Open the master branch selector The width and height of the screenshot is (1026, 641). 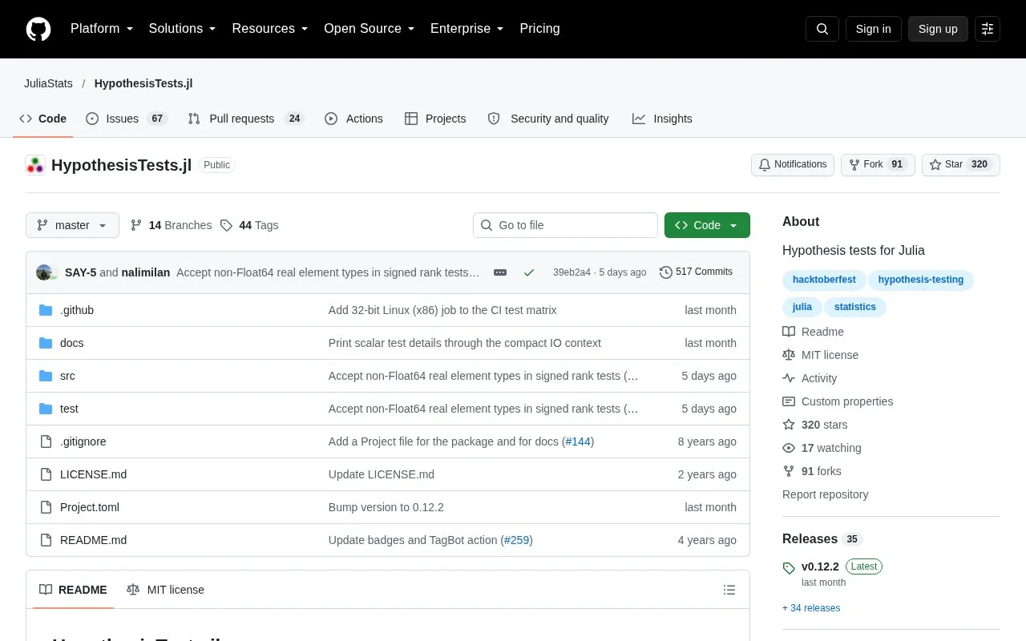click(x=72, y=225)
